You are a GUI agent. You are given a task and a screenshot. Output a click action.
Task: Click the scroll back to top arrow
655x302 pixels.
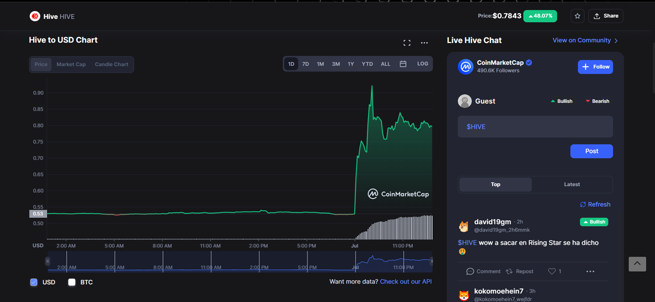click(x=637, y=264)
